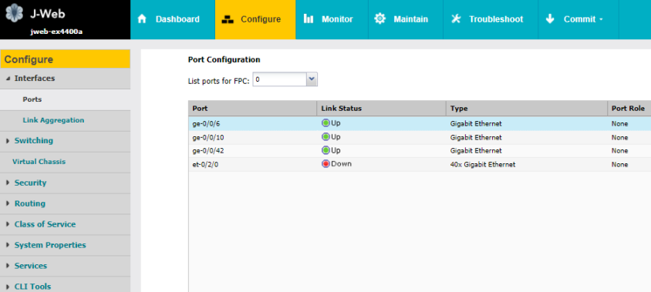Screen dimensions: 651x292
Task: Open the FPC list dropdown arrow
Action: [312, 79]
